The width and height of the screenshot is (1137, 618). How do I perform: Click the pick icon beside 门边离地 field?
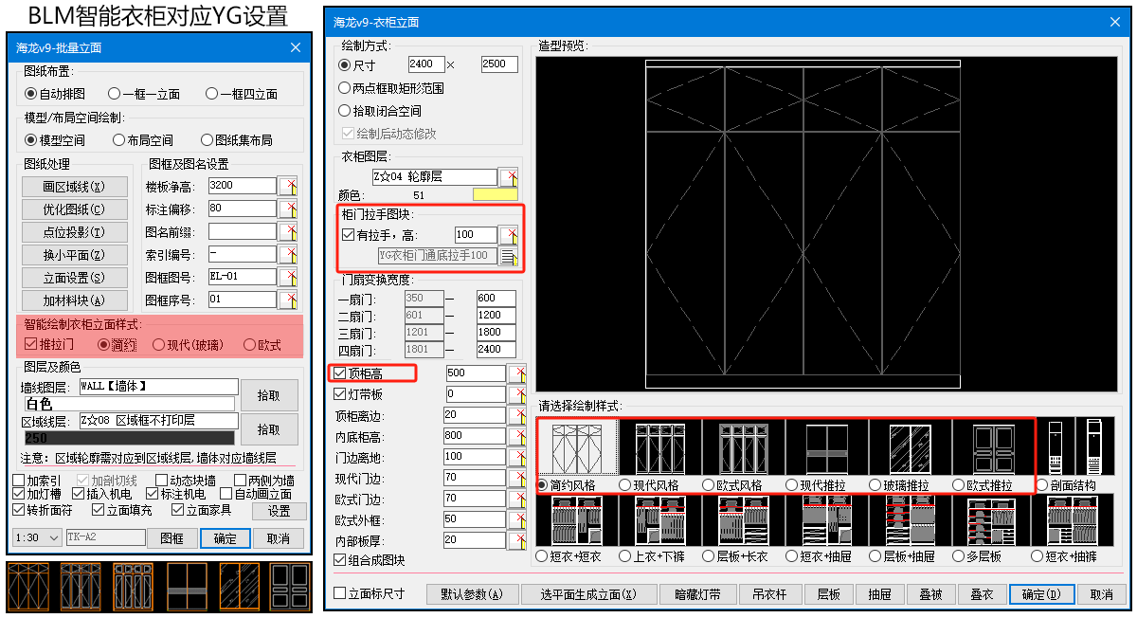tap(517, 456)
